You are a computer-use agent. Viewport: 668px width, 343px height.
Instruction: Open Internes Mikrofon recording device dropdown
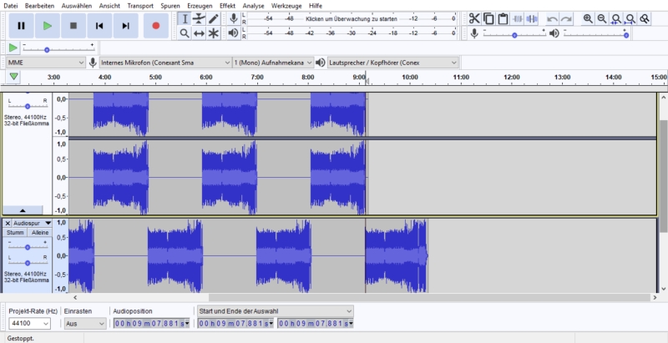pos(165,63)
